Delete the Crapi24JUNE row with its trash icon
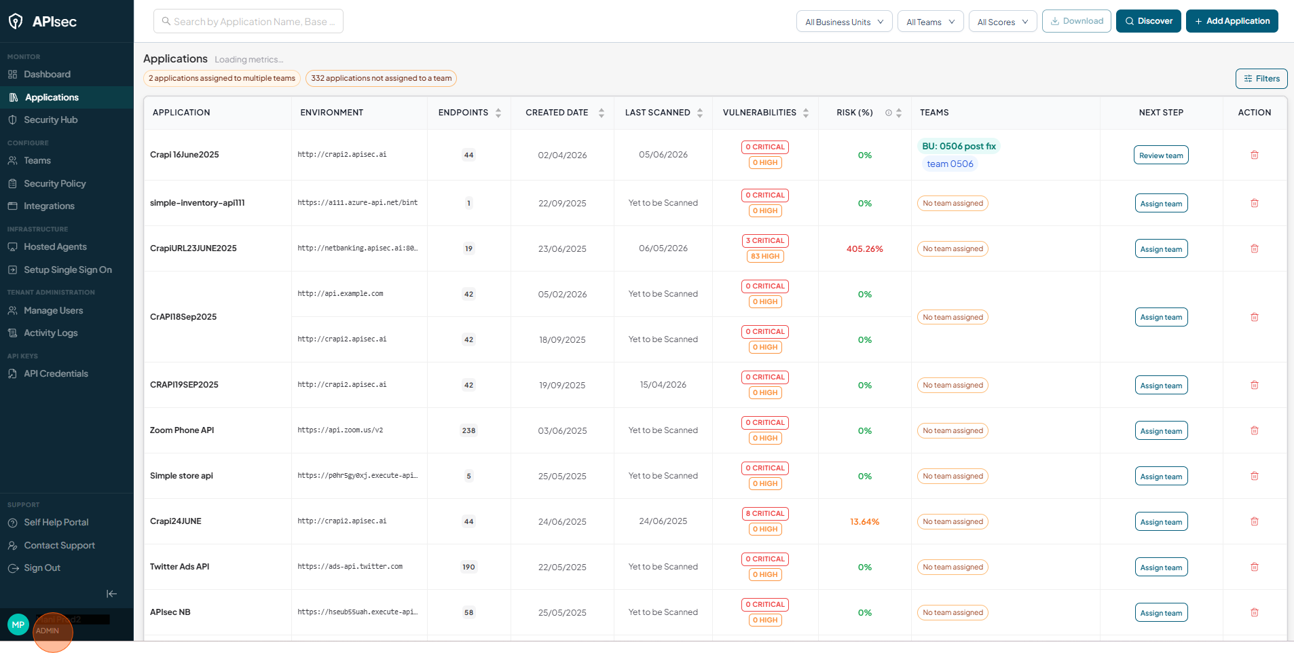 pyautogui.click(x=1254, y=521)
